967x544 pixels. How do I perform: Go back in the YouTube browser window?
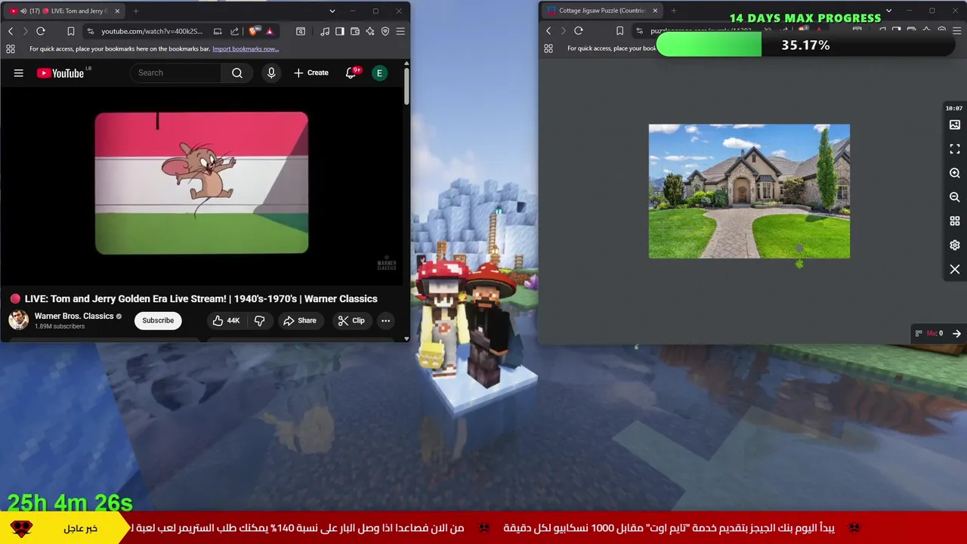[11, 31]
